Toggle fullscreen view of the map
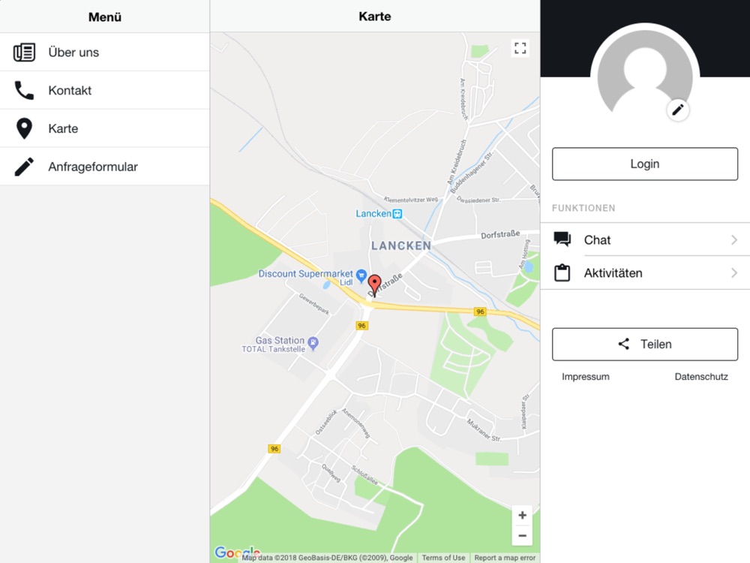 pyautogui.click(x=520, y=48)
